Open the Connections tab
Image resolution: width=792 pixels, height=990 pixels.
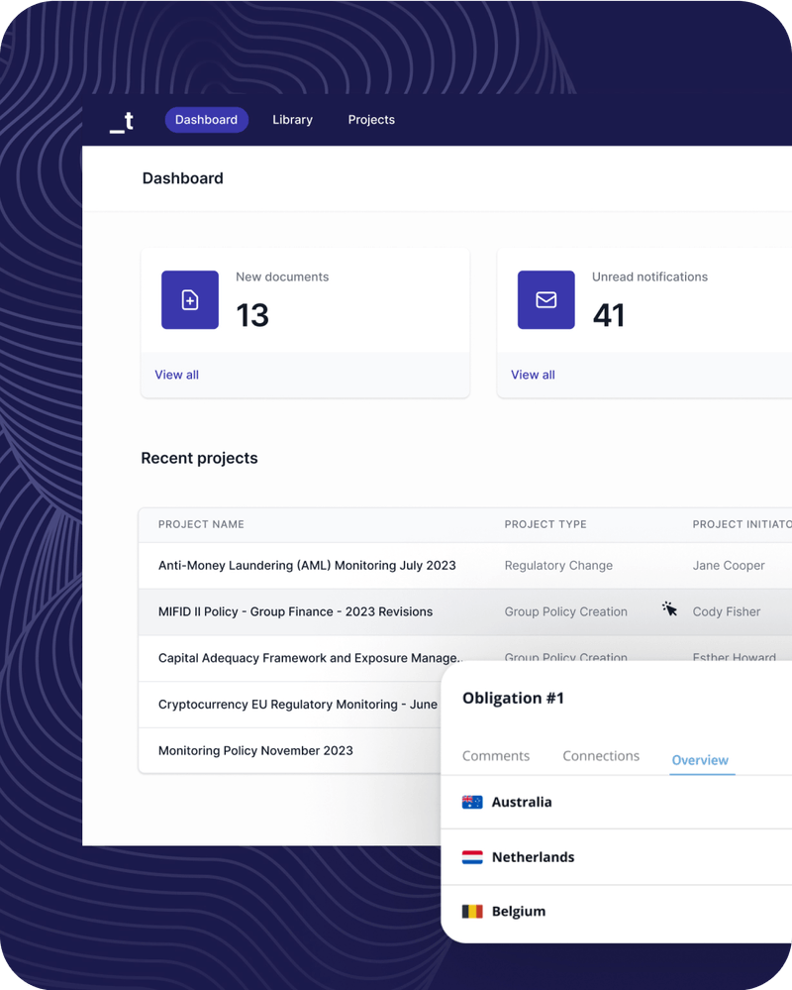point(600,755)
